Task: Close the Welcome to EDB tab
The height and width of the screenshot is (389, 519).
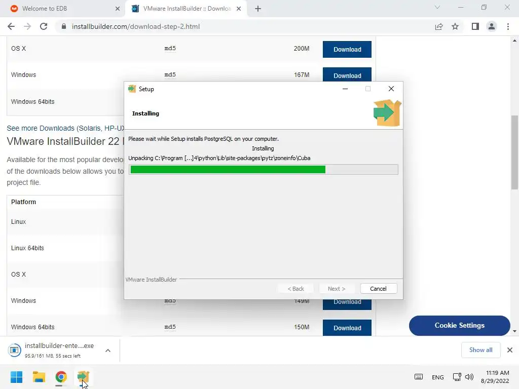Action: point(117,9)
